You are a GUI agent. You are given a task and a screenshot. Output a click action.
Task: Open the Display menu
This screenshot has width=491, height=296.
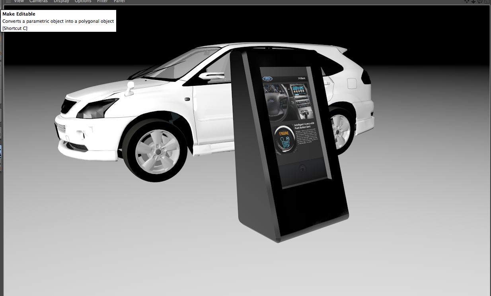coord(61,1)
